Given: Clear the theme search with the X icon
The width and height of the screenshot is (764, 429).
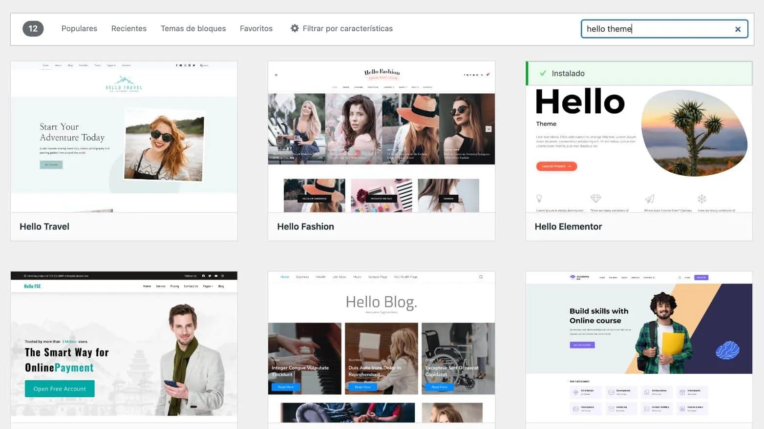Looking at the screenshot, I should coord(738,29).
